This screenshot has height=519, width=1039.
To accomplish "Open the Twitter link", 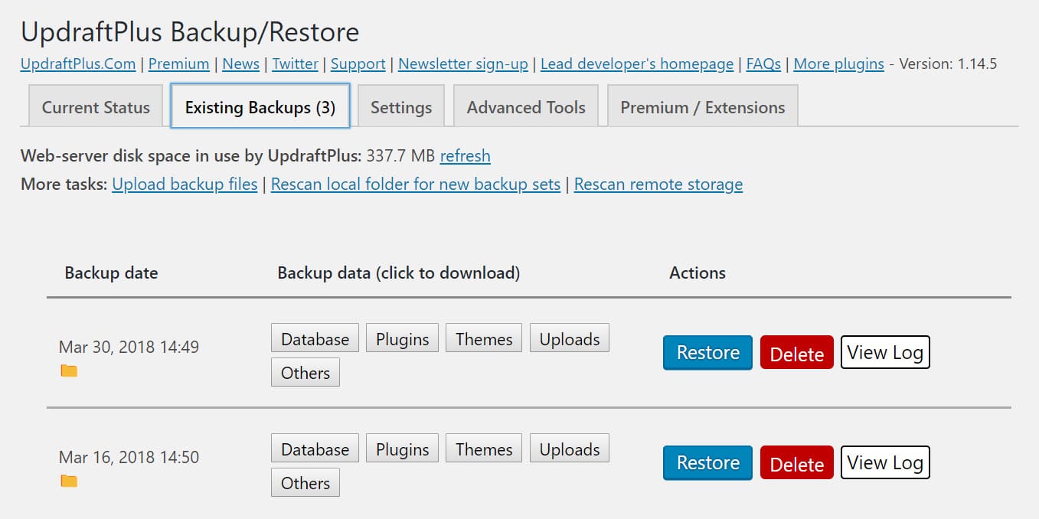I will point(295,64).
